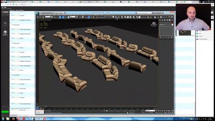Open the Modifiers menu
Screen dimensions: 215x121
coord(64,15)
